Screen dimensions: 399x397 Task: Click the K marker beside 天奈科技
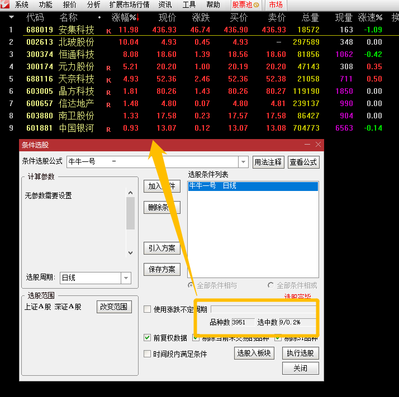108,80
